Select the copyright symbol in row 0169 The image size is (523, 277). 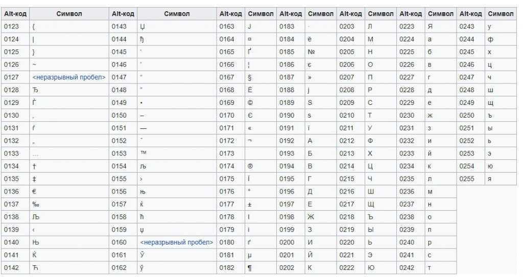coord(250,103)
